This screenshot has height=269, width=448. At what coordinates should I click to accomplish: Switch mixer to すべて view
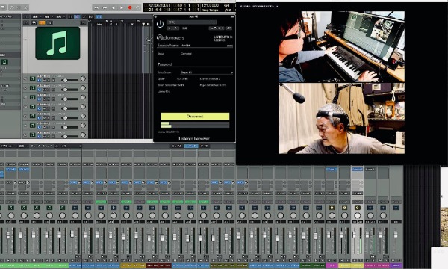[204, 146]
